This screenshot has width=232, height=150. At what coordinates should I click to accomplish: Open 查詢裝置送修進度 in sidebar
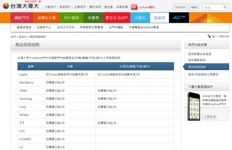(x=199, y=54)
